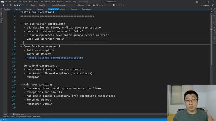Screen dimensions: 216x121
Task: Open the Any CPU platform dropdown
Action: [45, 5]
